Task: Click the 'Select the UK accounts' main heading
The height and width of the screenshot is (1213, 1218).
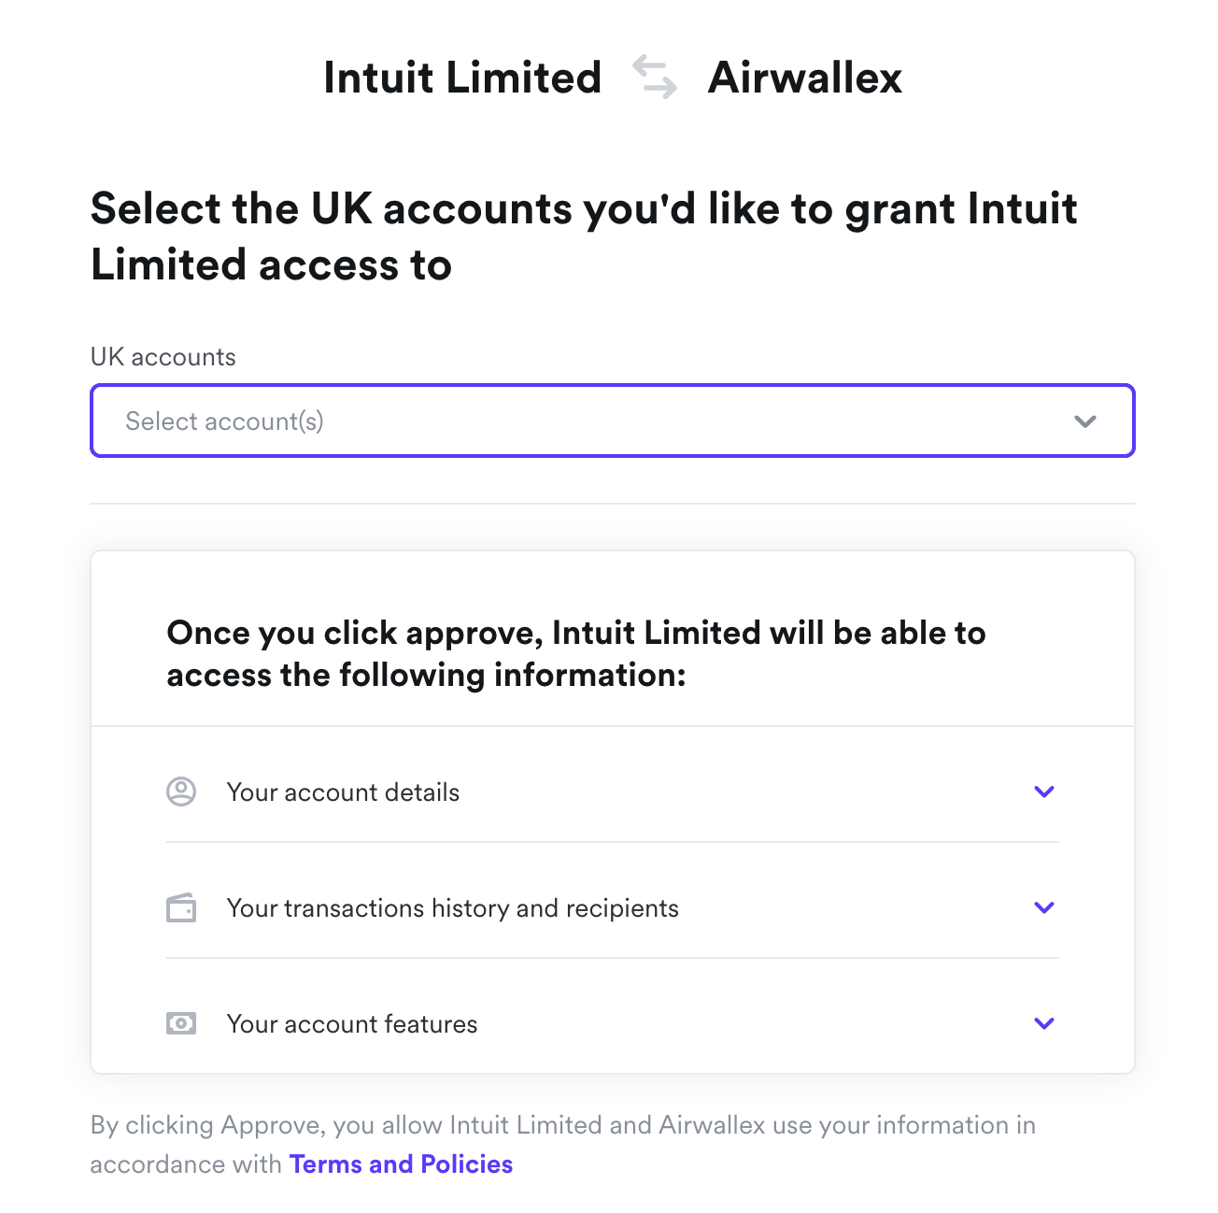Action: click(x=584, y=236)
